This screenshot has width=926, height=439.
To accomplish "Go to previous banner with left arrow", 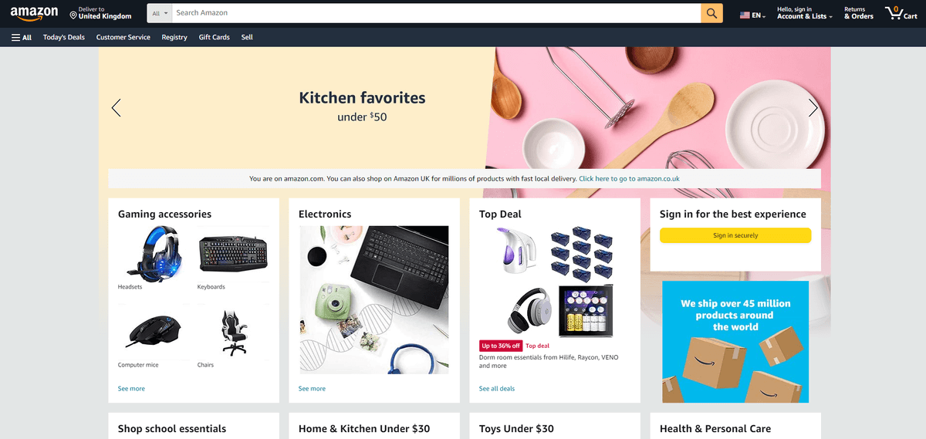I will (117, 108).
